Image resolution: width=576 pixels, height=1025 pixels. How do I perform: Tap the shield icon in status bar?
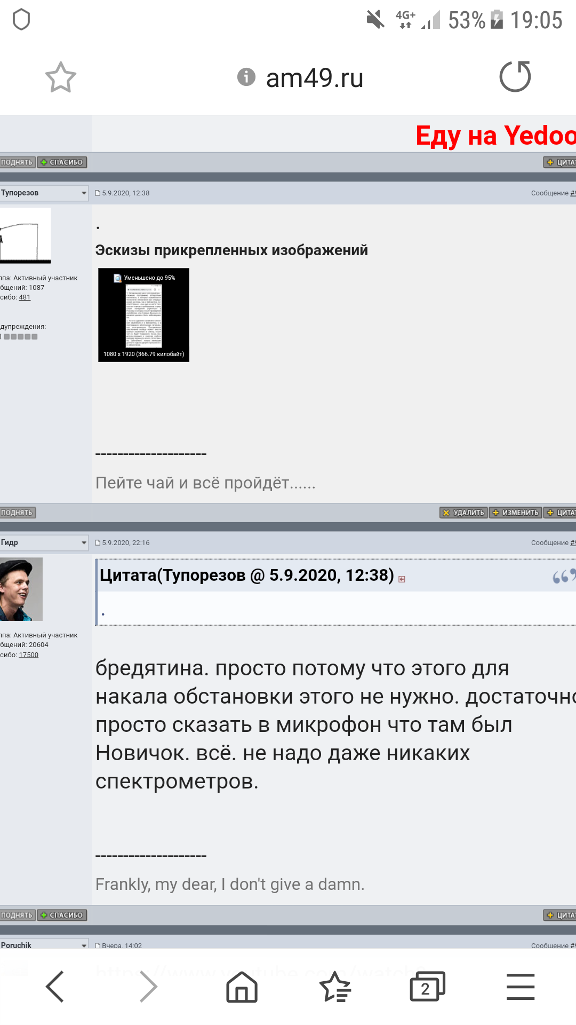coord(21,20)
